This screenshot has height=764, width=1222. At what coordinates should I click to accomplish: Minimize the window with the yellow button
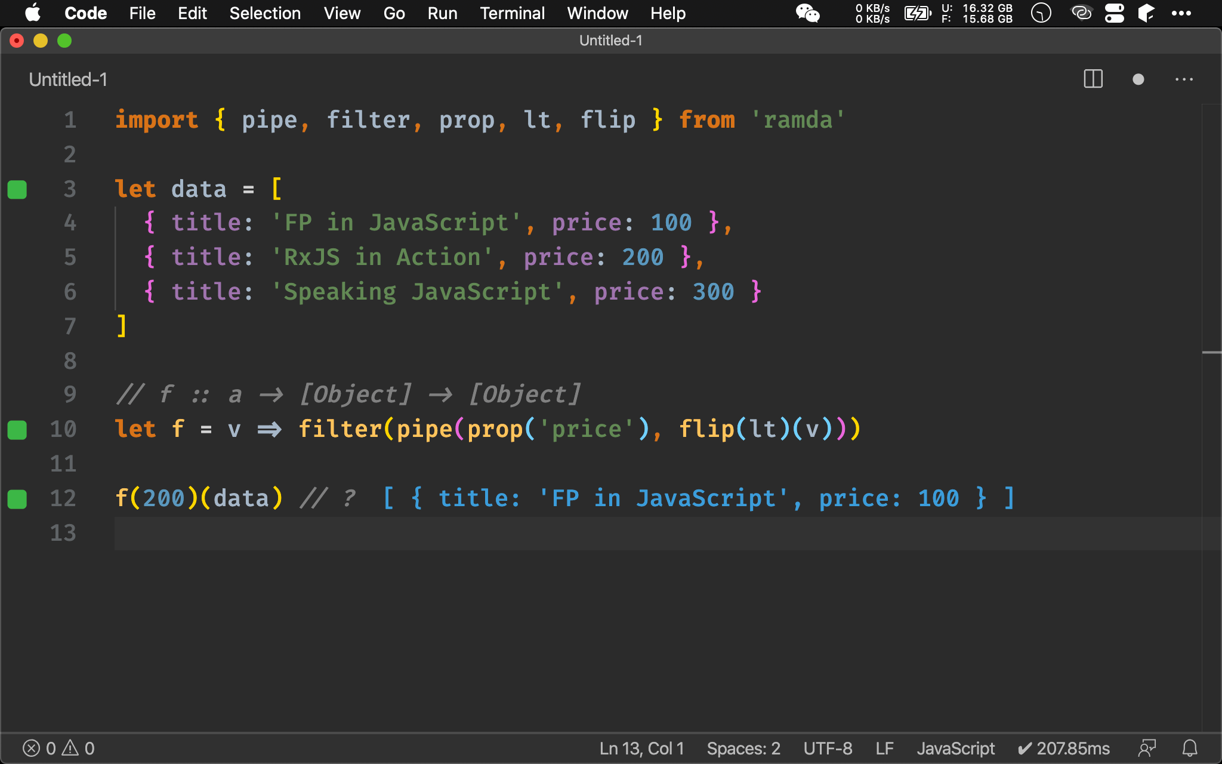tap(41, 41)
